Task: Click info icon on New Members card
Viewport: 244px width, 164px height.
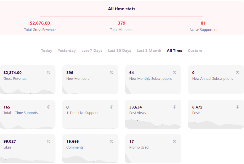Action: click(x=112, y=72)
